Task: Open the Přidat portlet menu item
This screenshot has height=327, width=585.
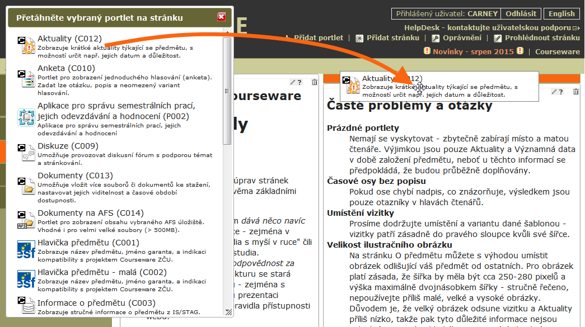Action: click(x=318, y=37)
